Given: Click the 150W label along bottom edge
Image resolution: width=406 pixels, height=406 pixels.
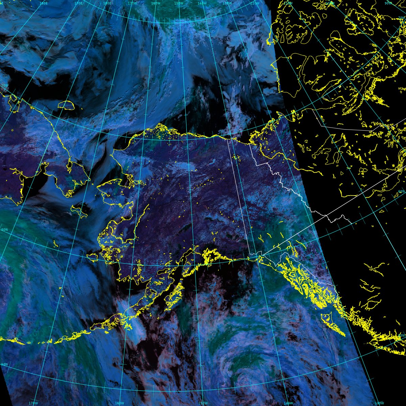Looking at the screenshot, I should 203,403.
